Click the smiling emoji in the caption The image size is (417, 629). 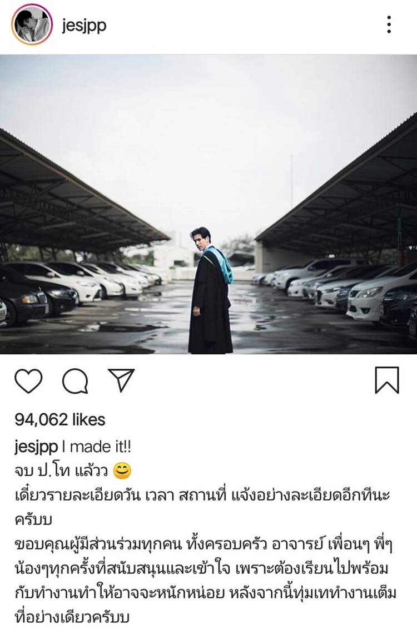pyautogui.click(x=122, y=470)
